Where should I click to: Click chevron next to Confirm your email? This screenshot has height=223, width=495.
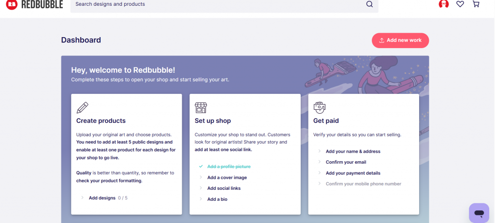coord(319,162)
